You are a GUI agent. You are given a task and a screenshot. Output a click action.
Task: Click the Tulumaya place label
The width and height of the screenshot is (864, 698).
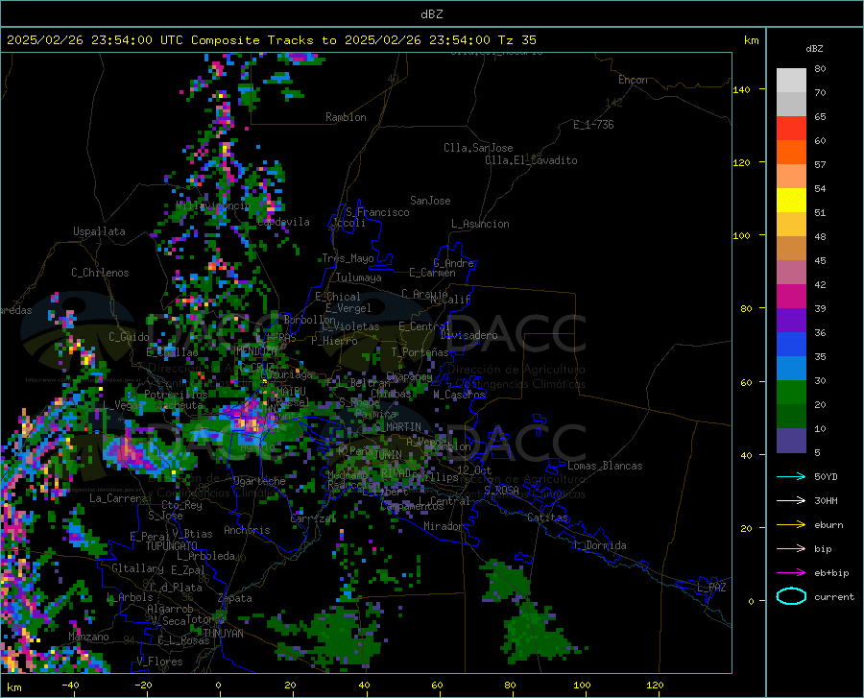click(359, 277)
